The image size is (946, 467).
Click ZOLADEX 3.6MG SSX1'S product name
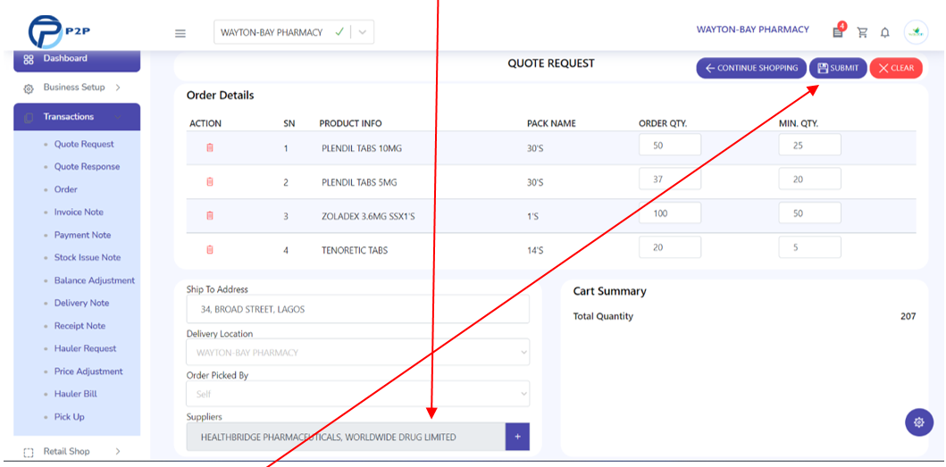coord(368,216)
